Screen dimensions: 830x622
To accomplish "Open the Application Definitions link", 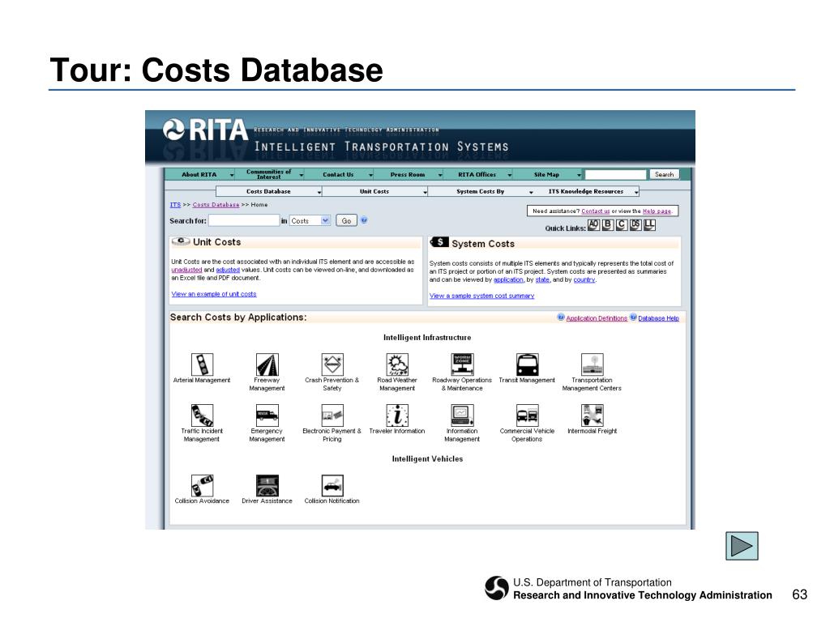I will pyautogui.click(x=597, y=318).
